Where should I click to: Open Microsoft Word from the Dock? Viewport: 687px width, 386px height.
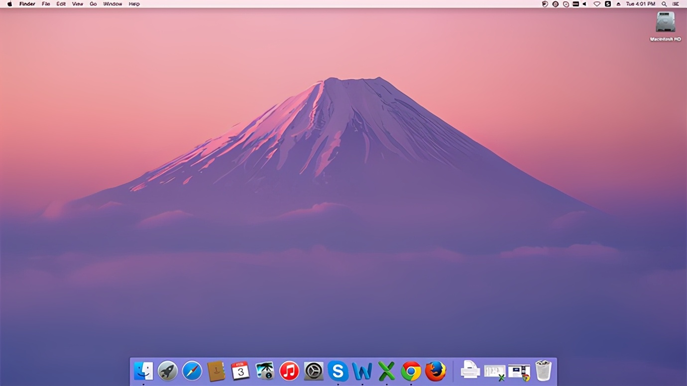click(x=362, y=371)
